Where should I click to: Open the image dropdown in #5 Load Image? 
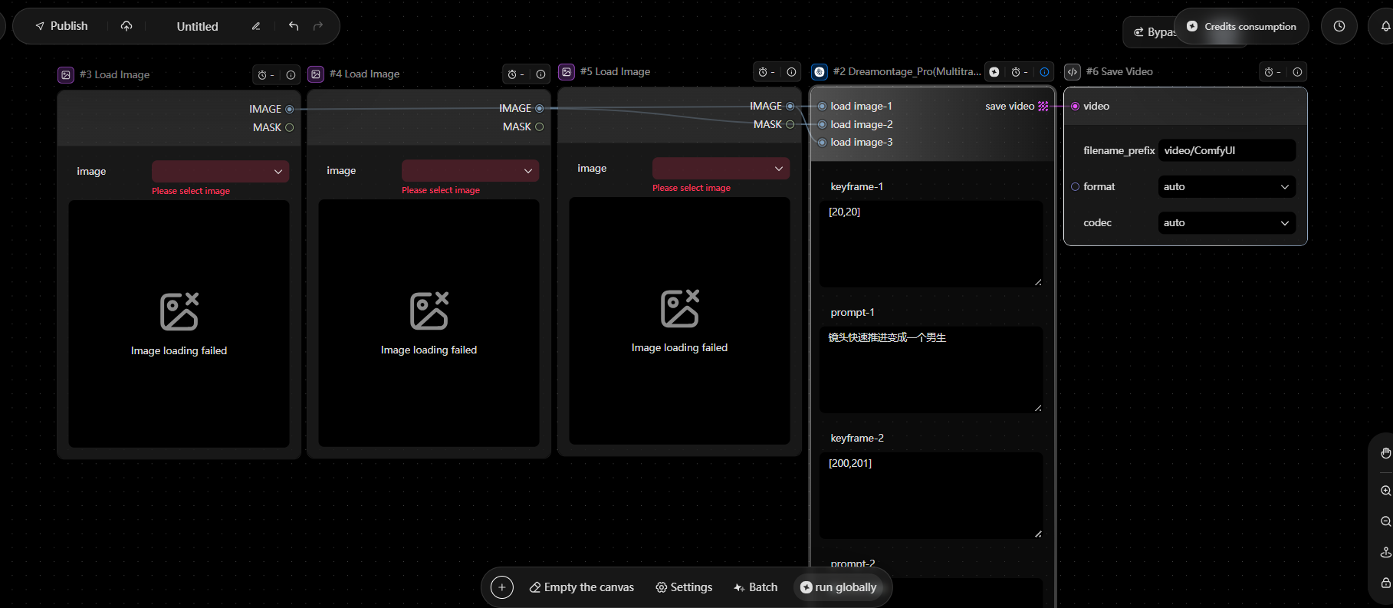click(x=721, y=168)
